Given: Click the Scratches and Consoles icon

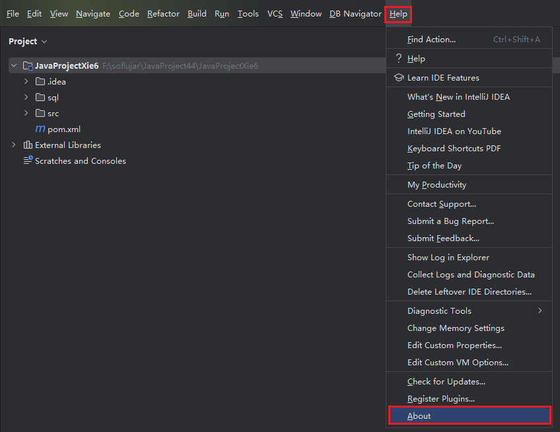Looking at the screenshot, I should pyautogui.click(x=28, y=160).
